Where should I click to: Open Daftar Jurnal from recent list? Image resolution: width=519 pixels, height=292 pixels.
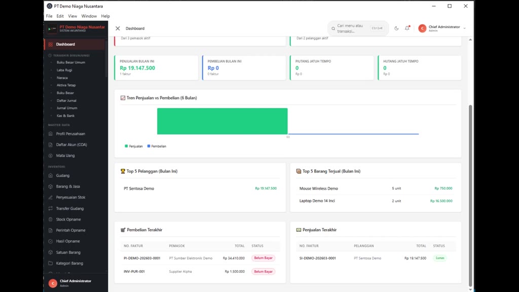point(66,101)
